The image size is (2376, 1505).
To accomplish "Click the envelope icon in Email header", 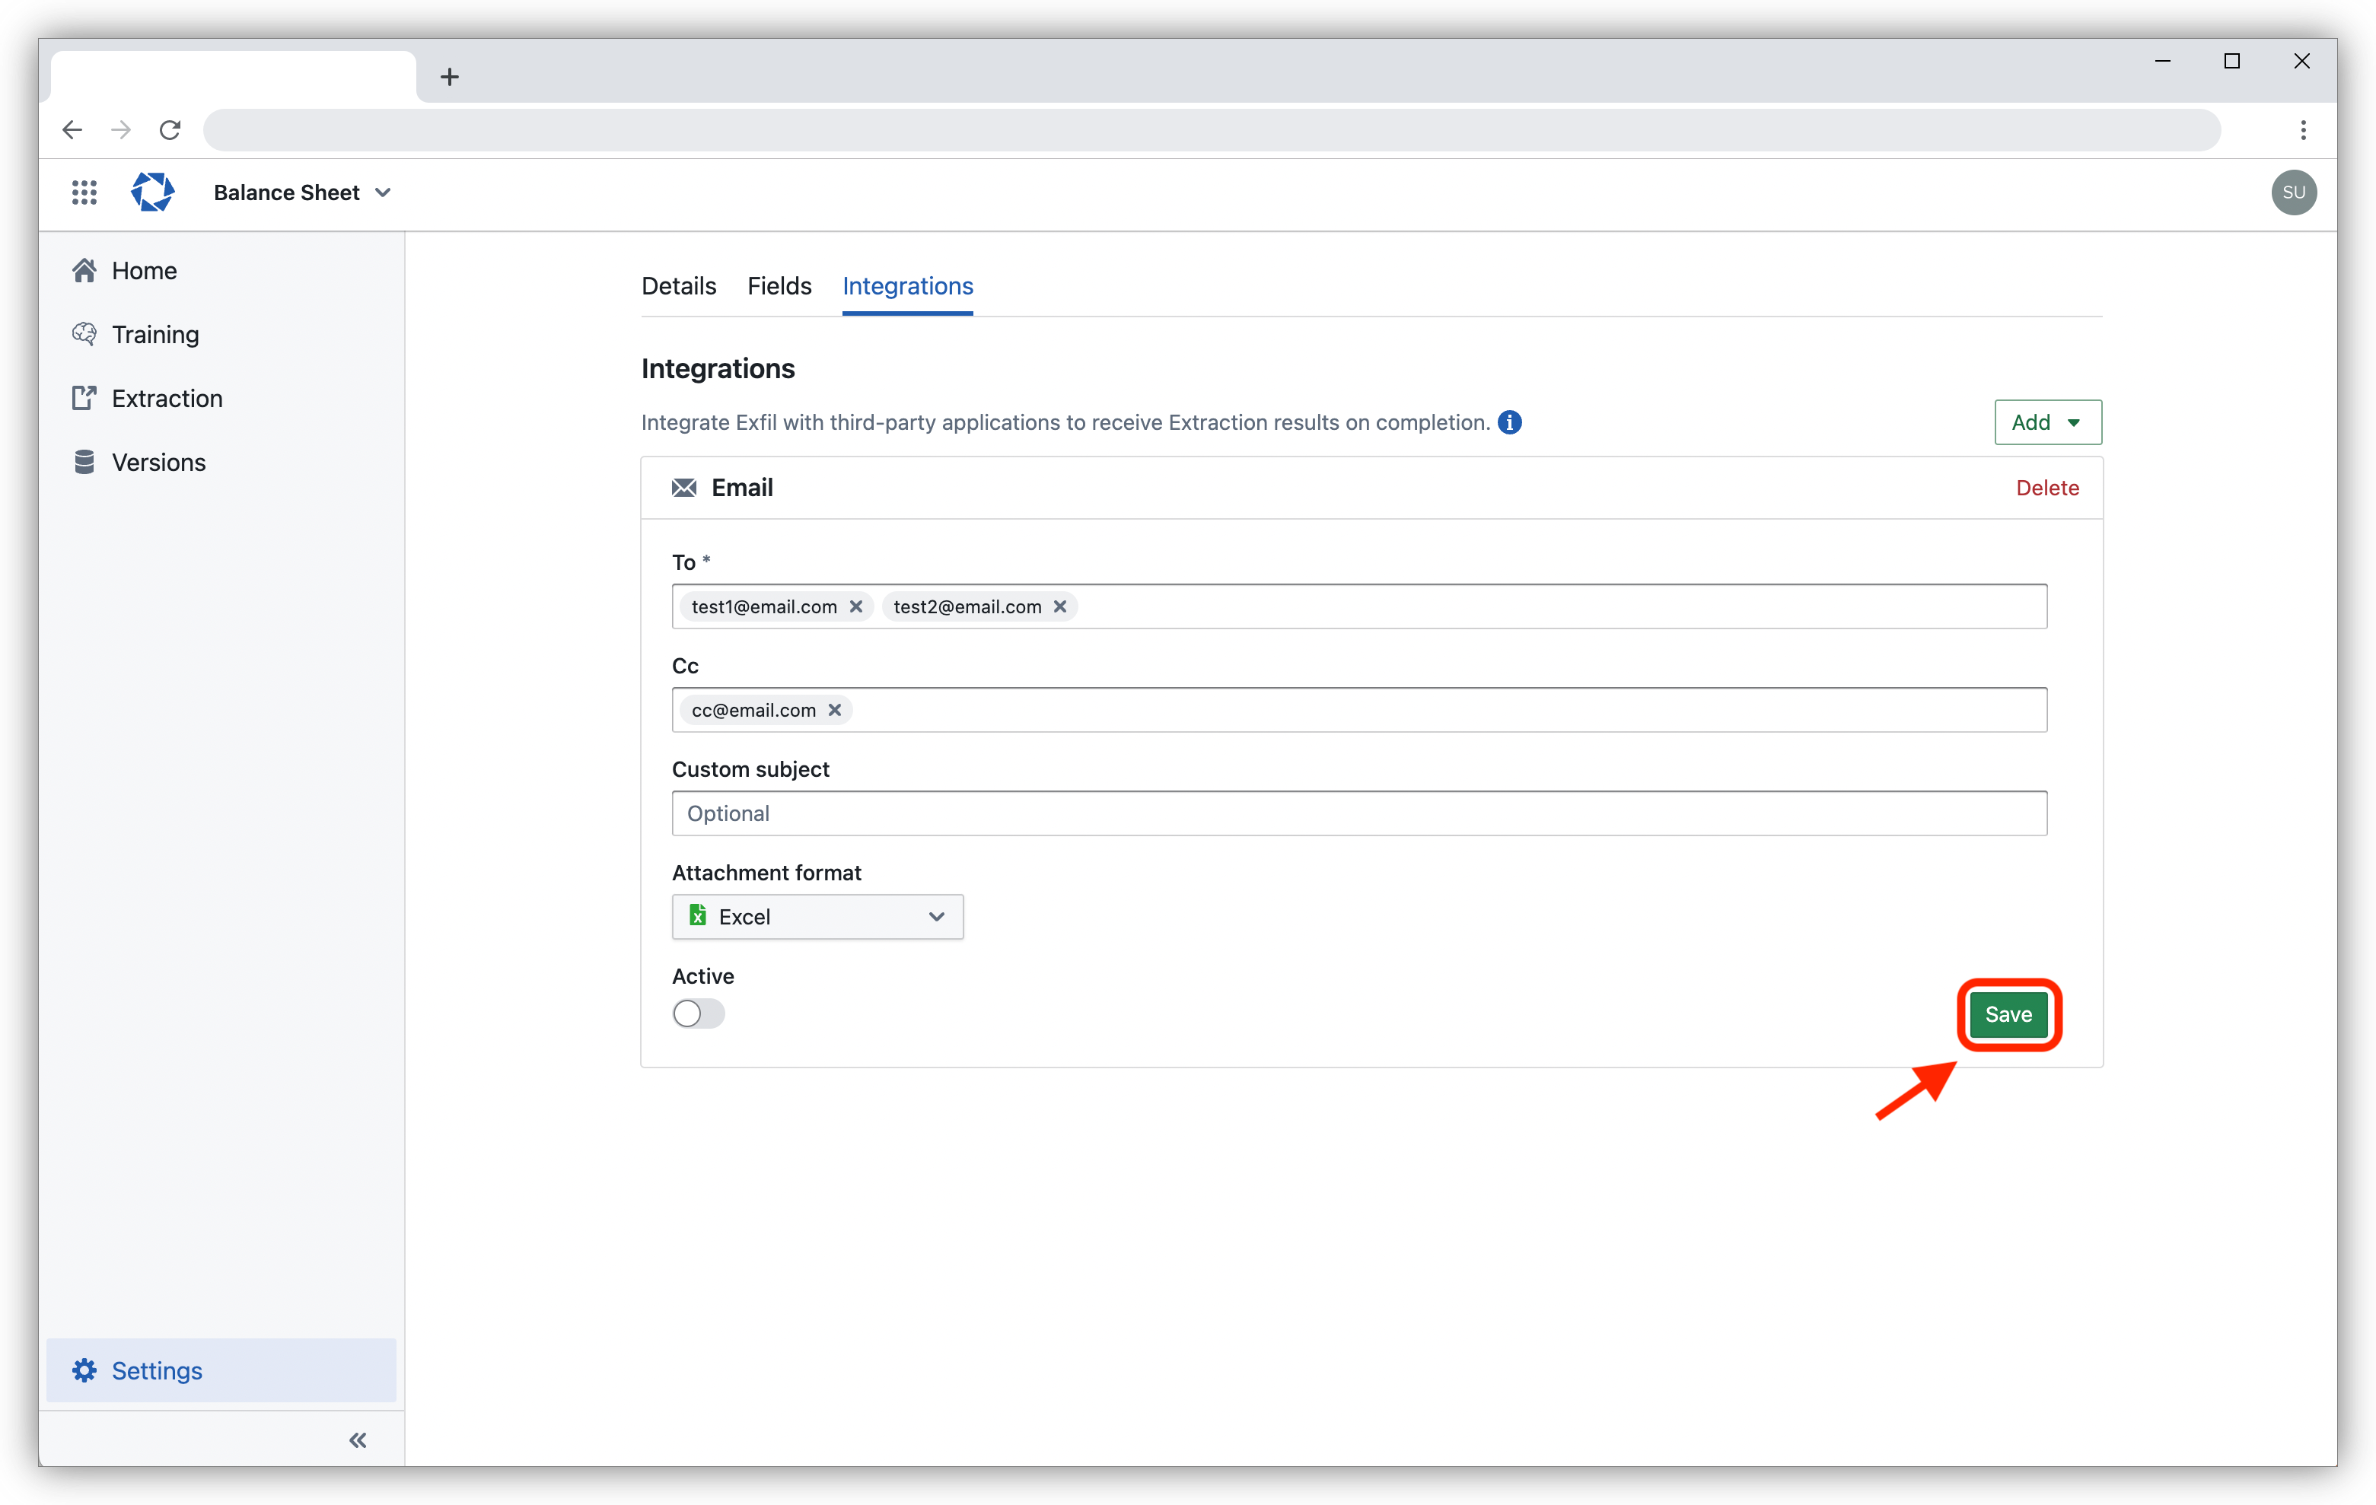I will pos(683,487).
